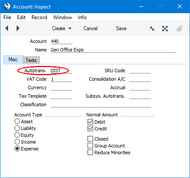
Task: Open the Info menu
Action: pyautogui.click(x=82, y=17)
